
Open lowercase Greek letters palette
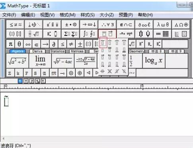(x=163, y=25)
